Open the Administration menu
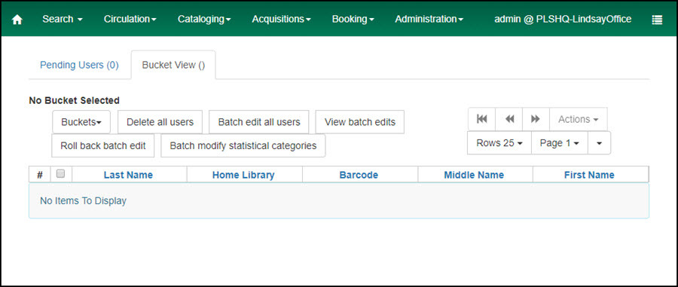 point(429,20)
